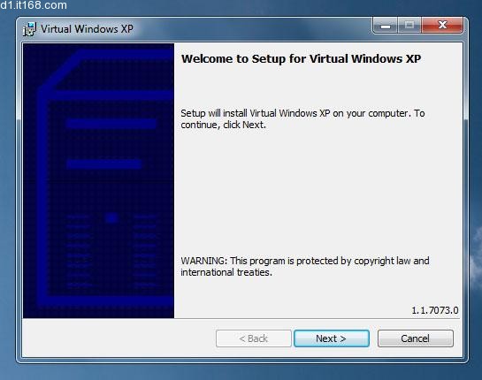482x380 pixels.
Task: Minimize the Virtual Windows XP setup window
Action: 386,26
